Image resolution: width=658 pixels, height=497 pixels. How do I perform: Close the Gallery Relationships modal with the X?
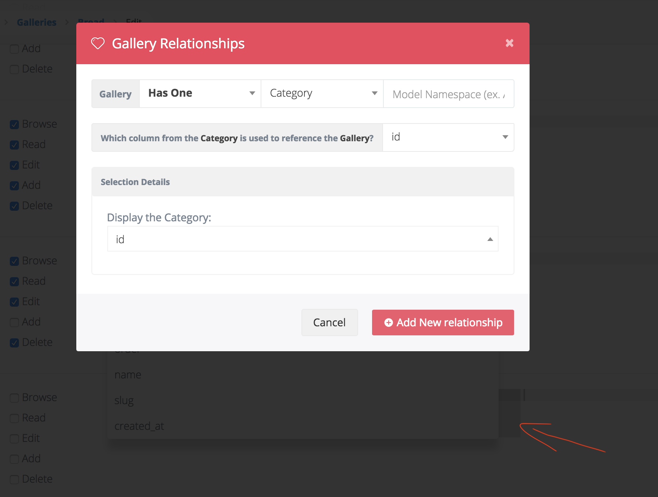pos(509,43)
